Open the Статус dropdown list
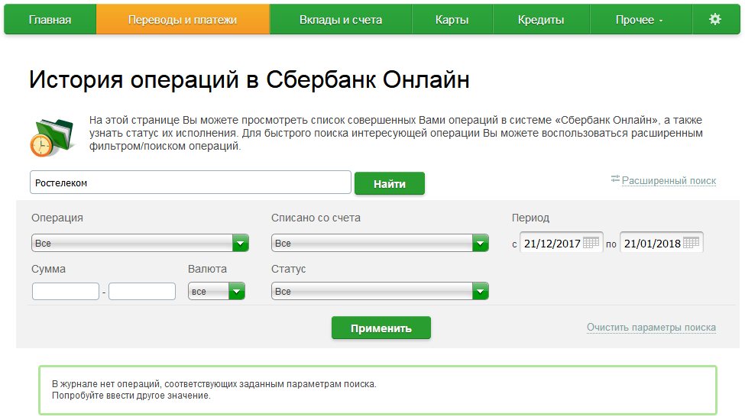This screenshot has height=420, width=745. pyautogui.click(x=480, y=292)
